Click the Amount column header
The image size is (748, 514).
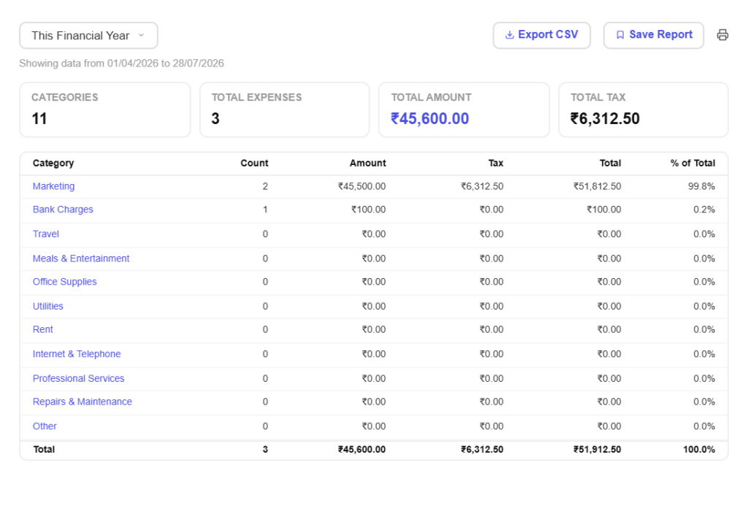coord(367,163)
